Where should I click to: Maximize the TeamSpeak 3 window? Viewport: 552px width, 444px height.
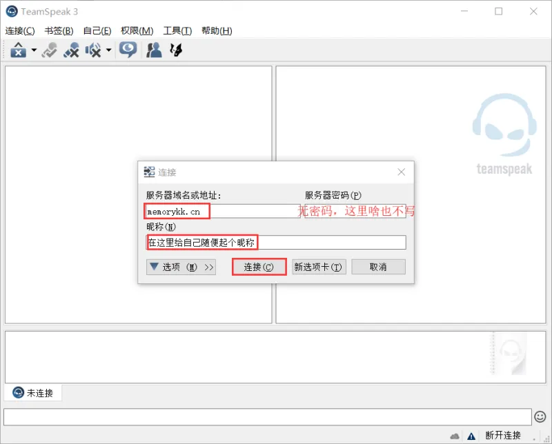click(x=498, y=12)
